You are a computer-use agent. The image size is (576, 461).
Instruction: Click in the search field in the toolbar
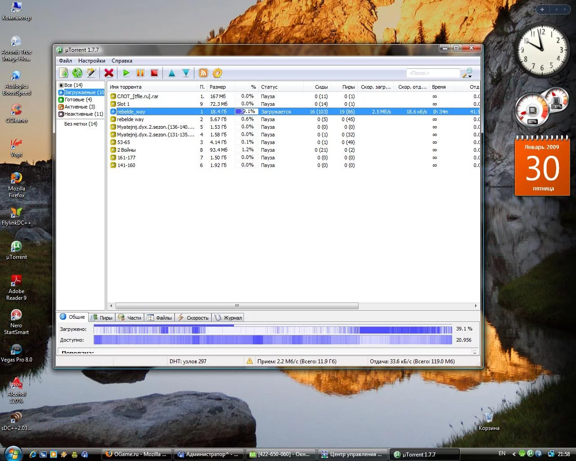tap(432, 73)
